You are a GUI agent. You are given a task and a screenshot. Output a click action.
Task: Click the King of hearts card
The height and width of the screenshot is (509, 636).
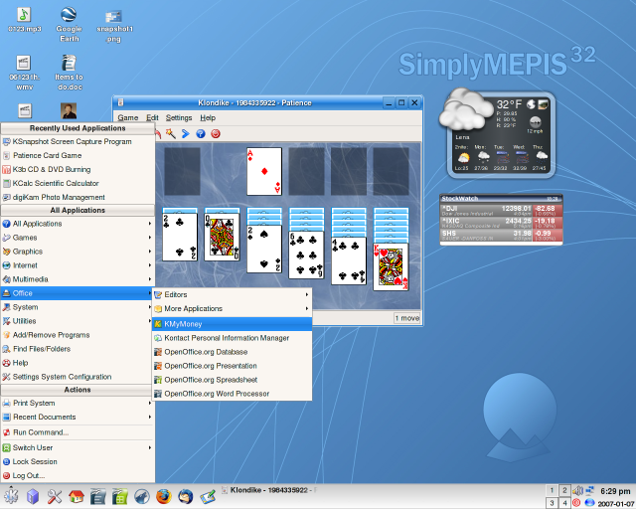click(391, 266)
